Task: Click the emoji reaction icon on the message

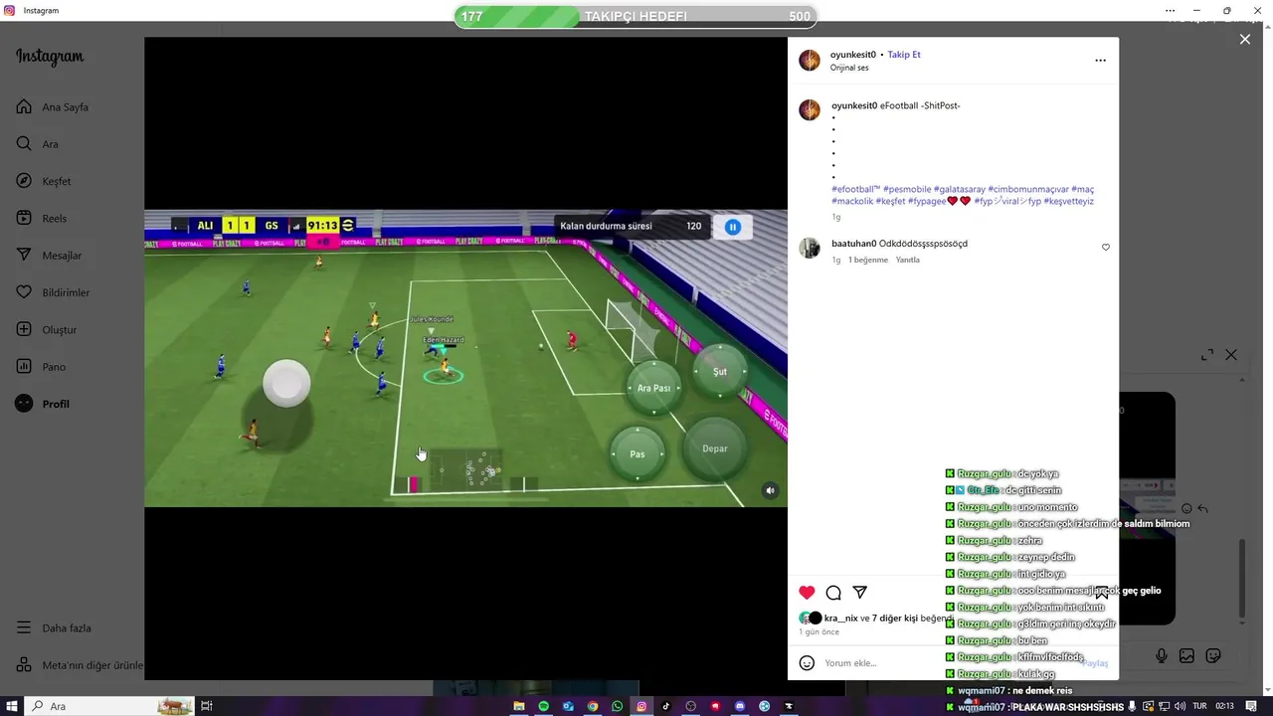Action: pyautogui.click(x=1186, y=508)
